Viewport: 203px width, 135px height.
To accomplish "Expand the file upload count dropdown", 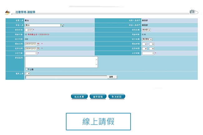I will coord(28,73).
